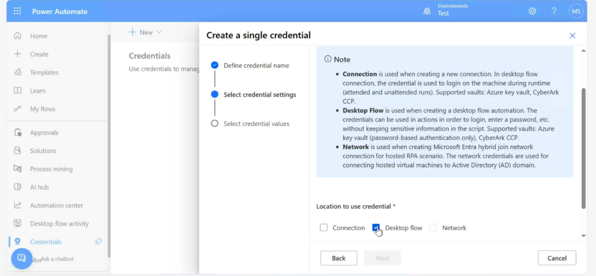596x276 pixels.
Task: Click the panel scrollbar down arrow
Action: pos(584,236)
